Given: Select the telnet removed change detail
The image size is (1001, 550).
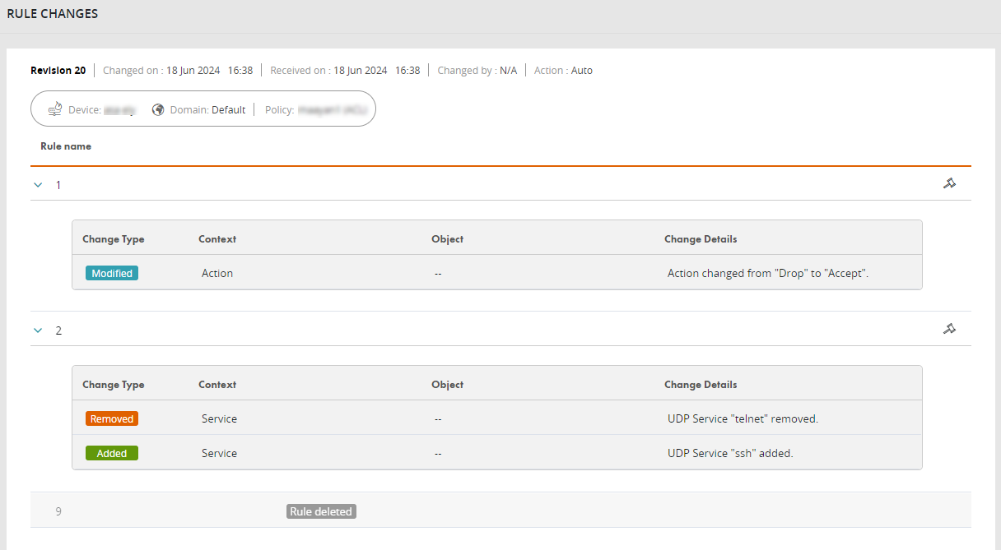Looking at the screenshot, I should click(x=742, y=418).
